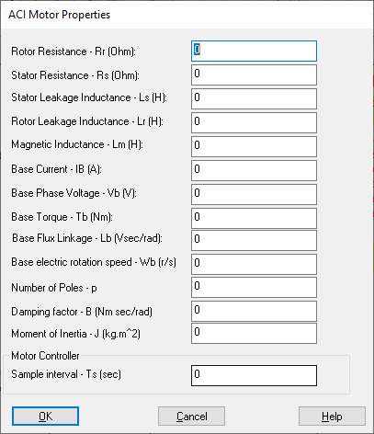Viewport: 374px width, 434px height.
Task: Select the Magnetic Inductance Lm field
Action: pos(254,146)
